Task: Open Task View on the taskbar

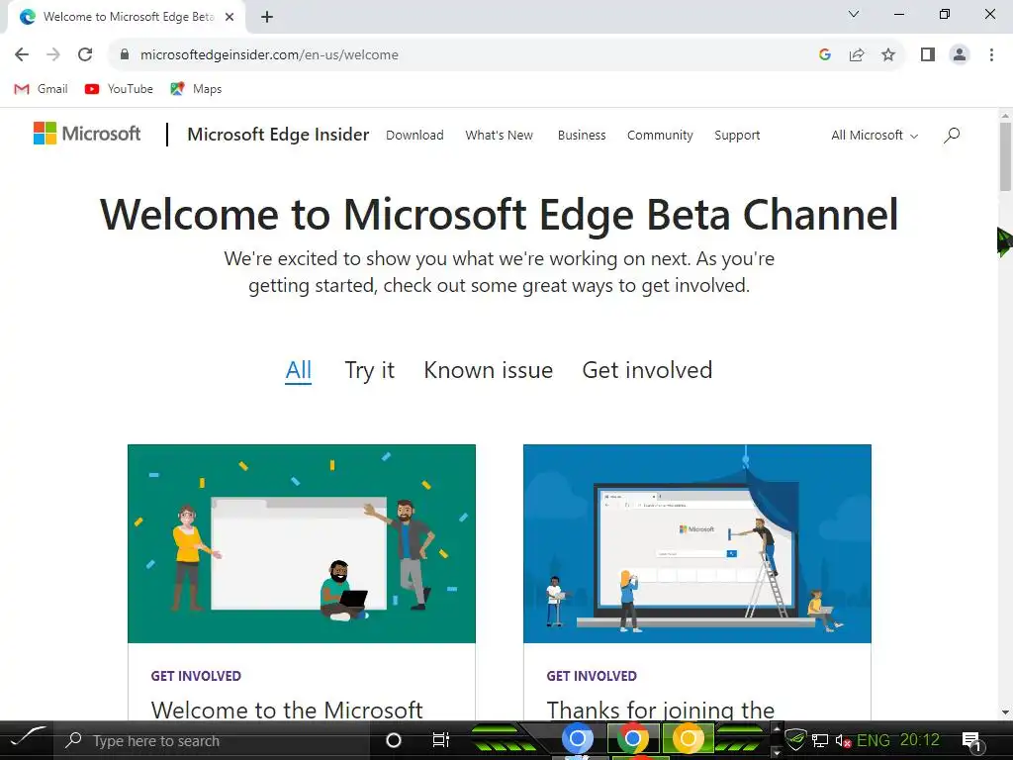Action: click(x=440, y=740)
